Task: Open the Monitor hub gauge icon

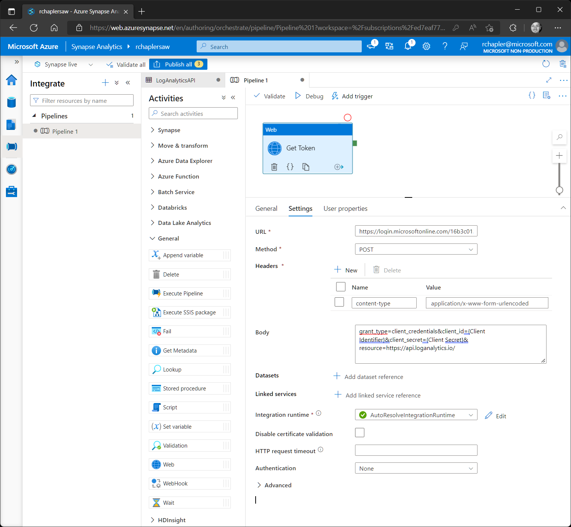Action: click(12, 169)
